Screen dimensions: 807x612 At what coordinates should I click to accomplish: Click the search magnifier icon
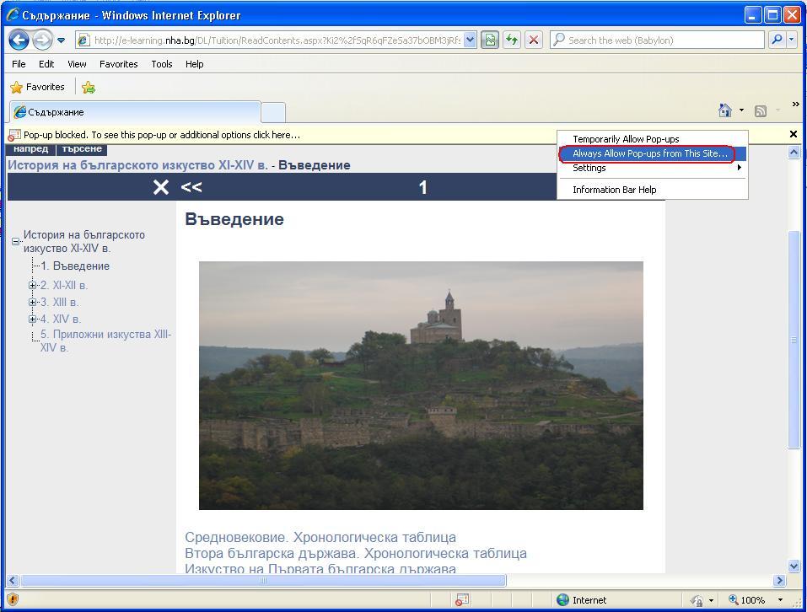point(777,40)
